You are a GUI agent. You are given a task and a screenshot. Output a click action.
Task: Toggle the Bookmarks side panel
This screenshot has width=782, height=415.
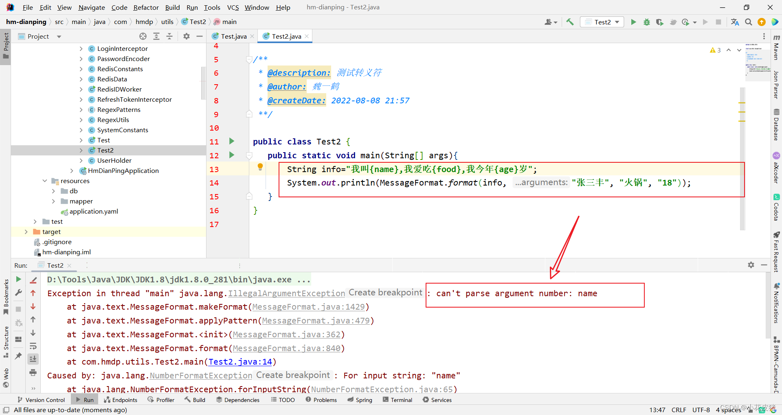tap(6, 297)
